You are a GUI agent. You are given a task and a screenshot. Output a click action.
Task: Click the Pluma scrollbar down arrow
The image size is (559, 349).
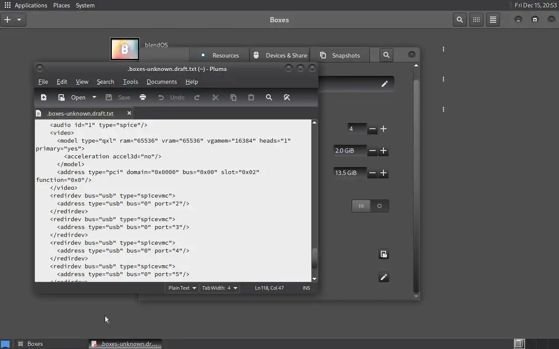click(314, 279)
